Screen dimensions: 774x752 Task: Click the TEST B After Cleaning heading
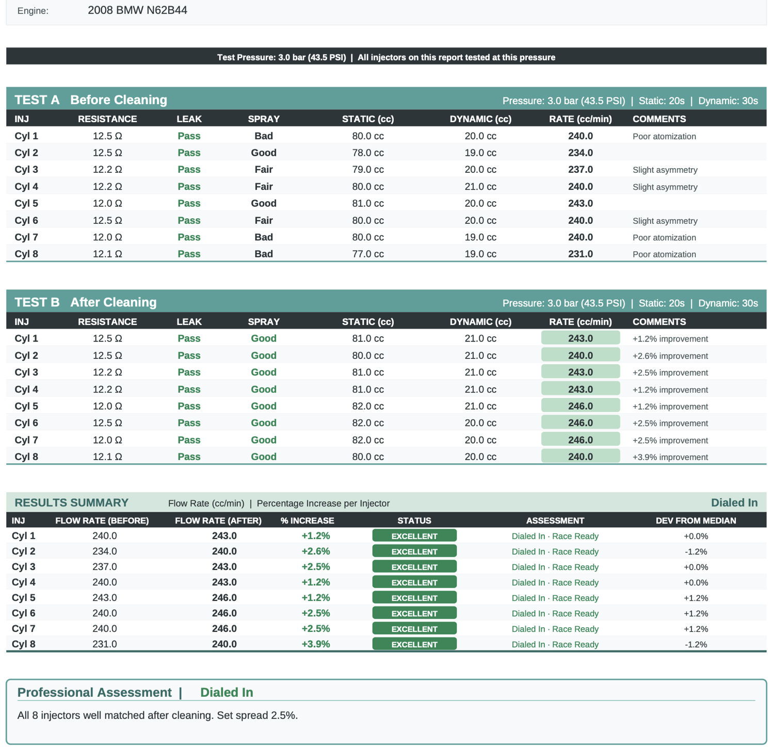point(86,302)
